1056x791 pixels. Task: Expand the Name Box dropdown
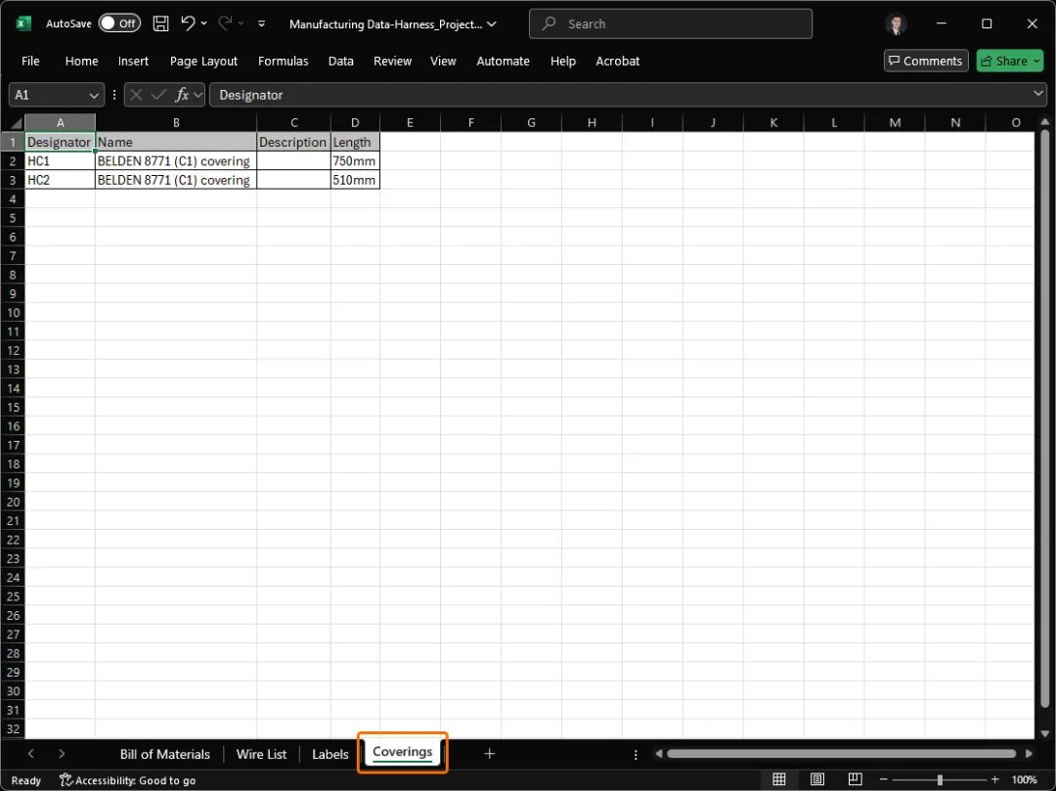95,95
